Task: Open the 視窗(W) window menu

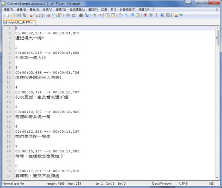Action: 144,10
